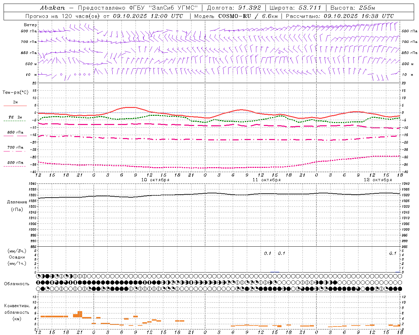
Task: Click the "Высота: 255м" header value
Action: [353, 8]
